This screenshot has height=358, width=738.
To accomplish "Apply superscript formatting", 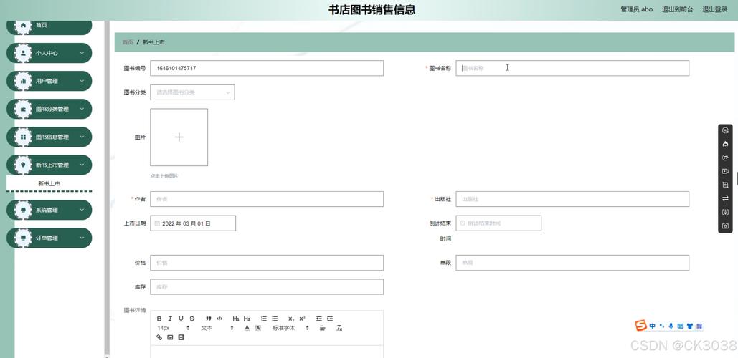I will click(x=302, y=319).
